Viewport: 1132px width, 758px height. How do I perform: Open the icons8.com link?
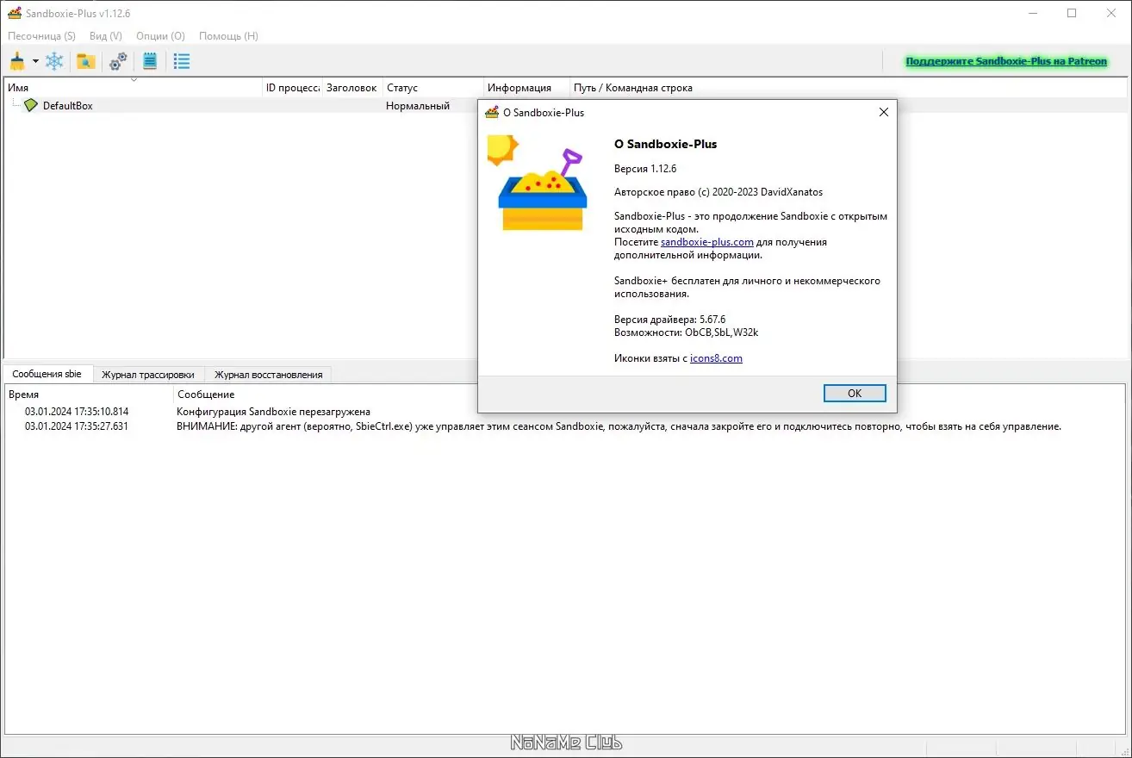click(716, 358)
